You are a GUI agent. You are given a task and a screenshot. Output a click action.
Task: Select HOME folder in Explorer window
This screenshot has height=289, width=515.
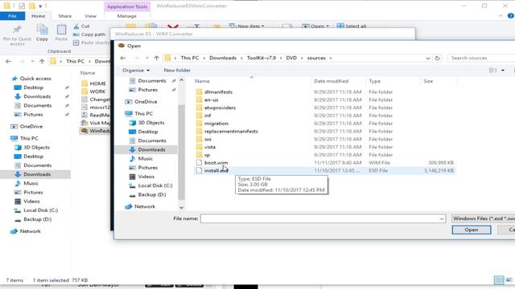tap(97, 83)
